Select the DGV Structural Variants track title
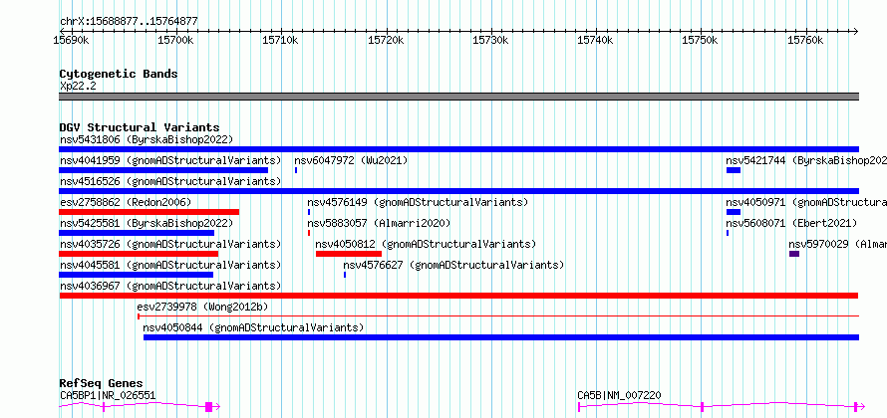The image size is (887, 418). coord(140,127)
